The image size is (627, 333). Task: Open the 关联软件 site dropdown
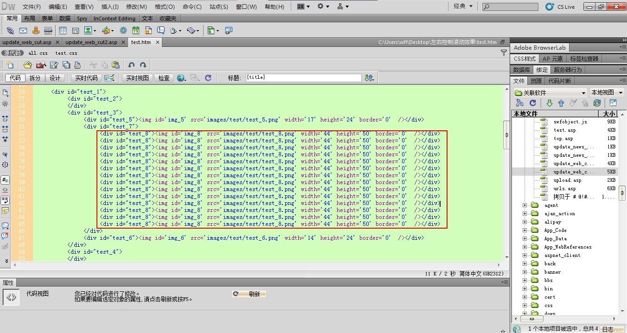(x=550, y=92)
